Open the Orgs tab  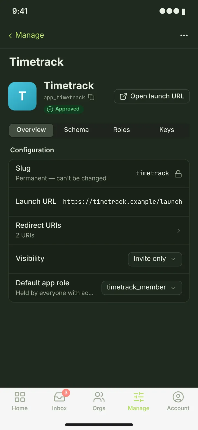coord(99,401)
